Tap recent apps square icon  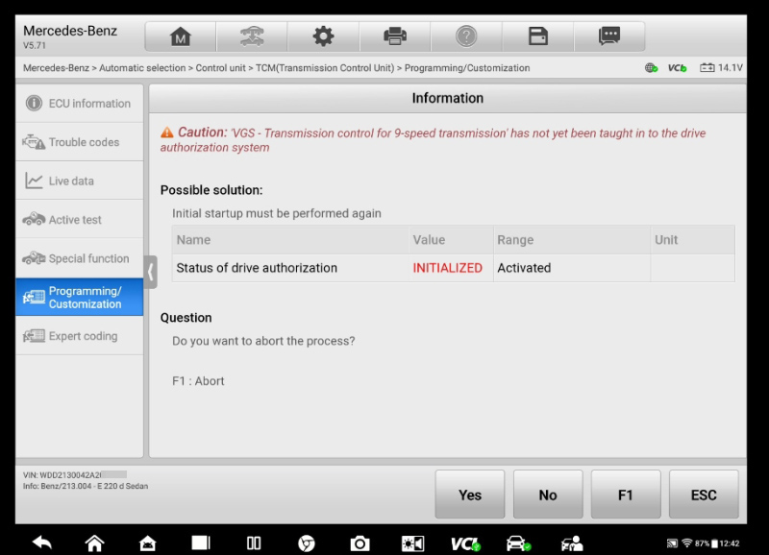(x=201, y=543)
